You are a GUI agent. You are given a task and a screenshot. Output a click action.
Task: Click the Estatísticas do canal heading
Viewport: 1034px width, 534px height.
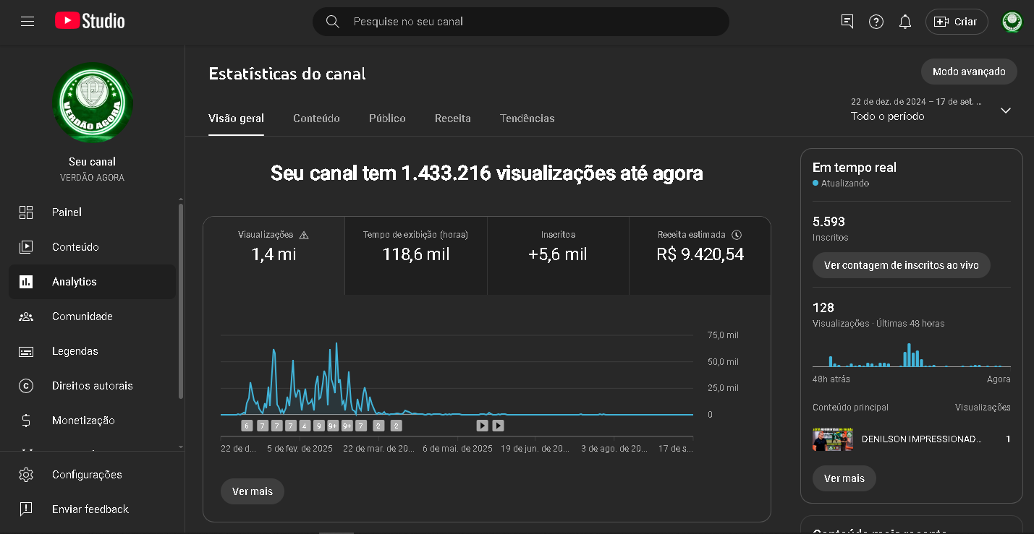pos(287,74)
